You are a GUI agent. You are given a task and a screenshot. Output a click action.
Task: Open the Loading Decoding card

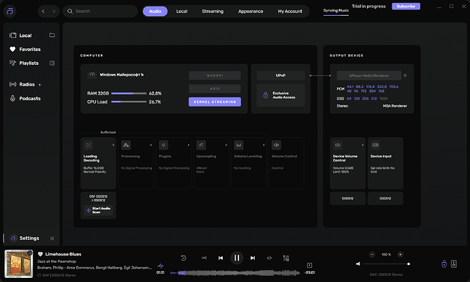coord(98,163)
